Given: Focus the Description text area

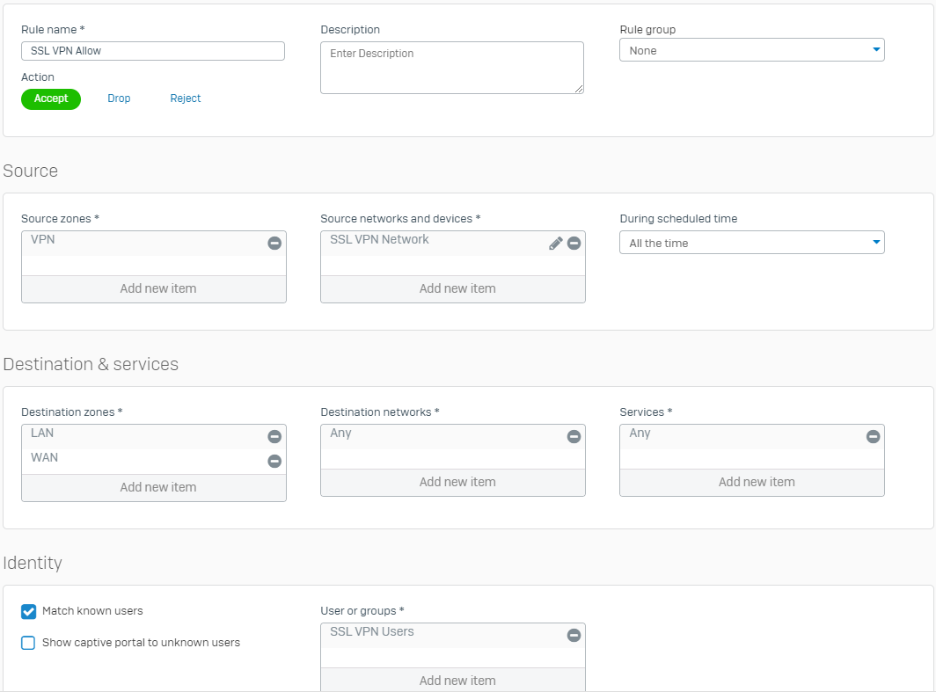Looking at the screenshot, I should (x=452, y=67).
